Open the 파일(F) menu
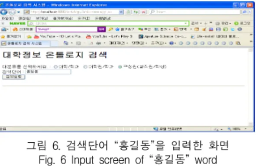The height and width of the screenshot is (166, 256). pyautogui.click(x=8, y=18)
